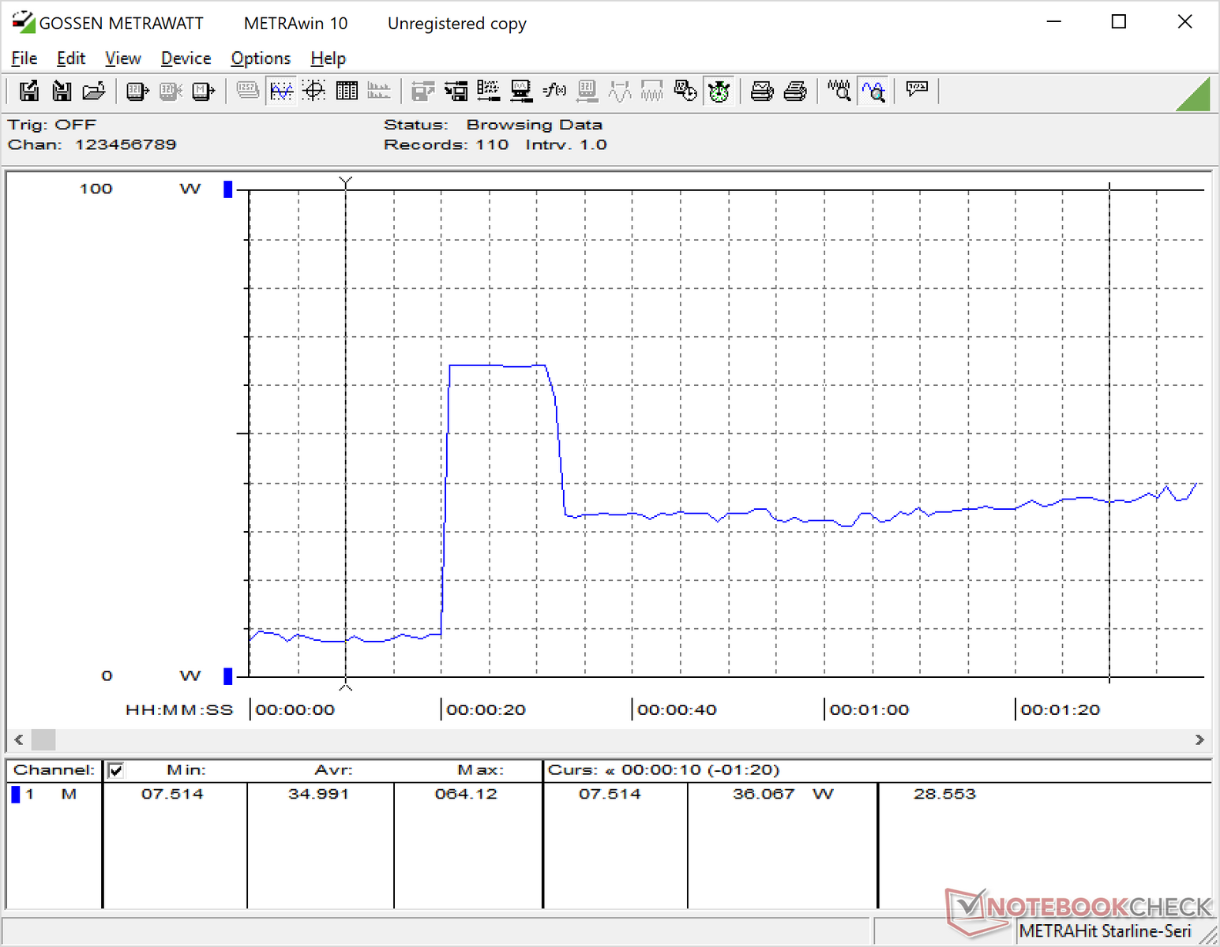Image resolution: width=1220 pixels, height=947 pixels.
Task: Open the View menu
Action: click(123, 58)
